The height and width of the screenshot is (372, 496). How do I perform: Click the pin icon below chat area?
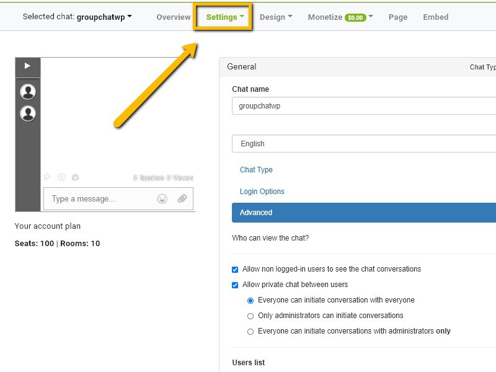pyautogui.click(x=47, y=177)
